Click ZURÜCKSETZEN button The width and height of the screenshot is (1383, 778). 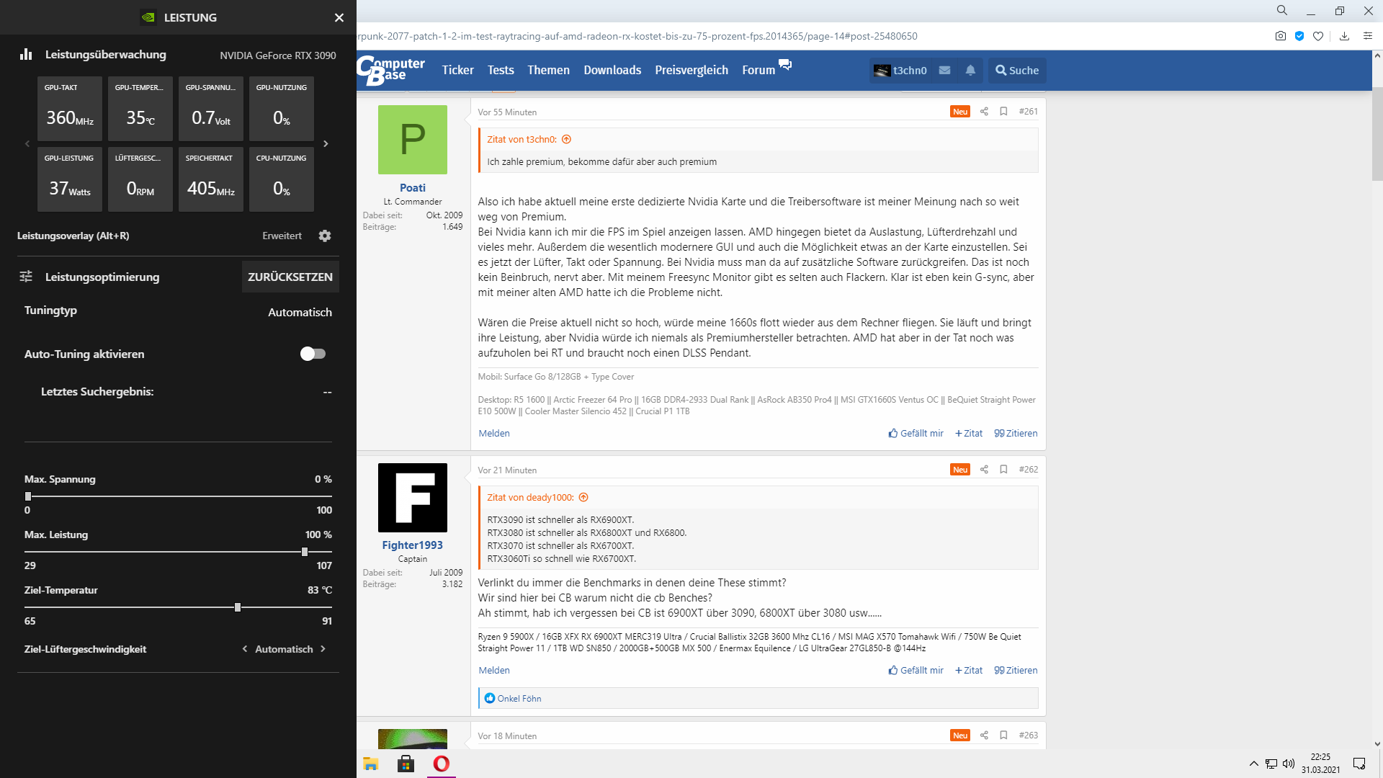click(x=290, y=277)
